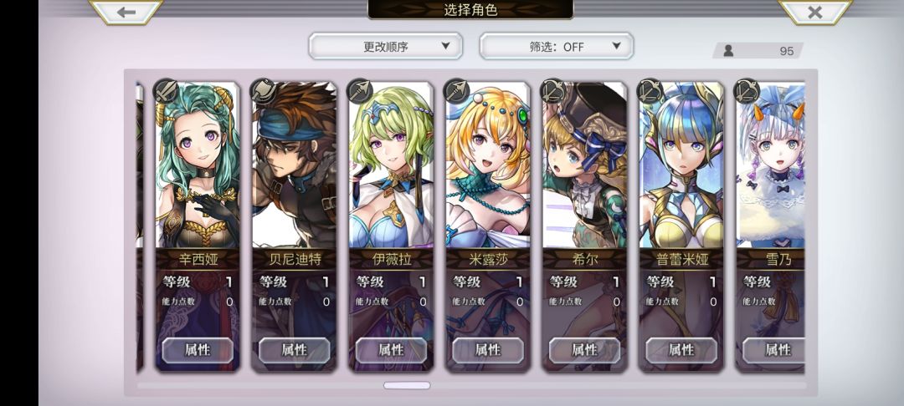Open 属性 for 米露莎
The height and width of the screenshot is (406, 904).
pos(488,350)
